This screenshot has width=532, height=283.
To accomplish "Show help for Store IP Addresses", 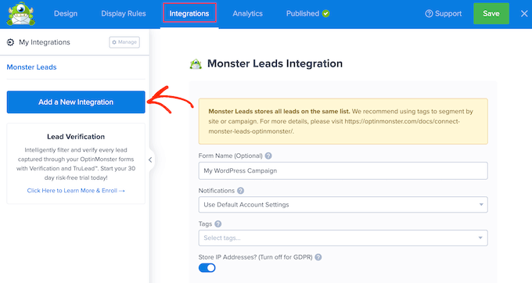I will coord(318,257).
